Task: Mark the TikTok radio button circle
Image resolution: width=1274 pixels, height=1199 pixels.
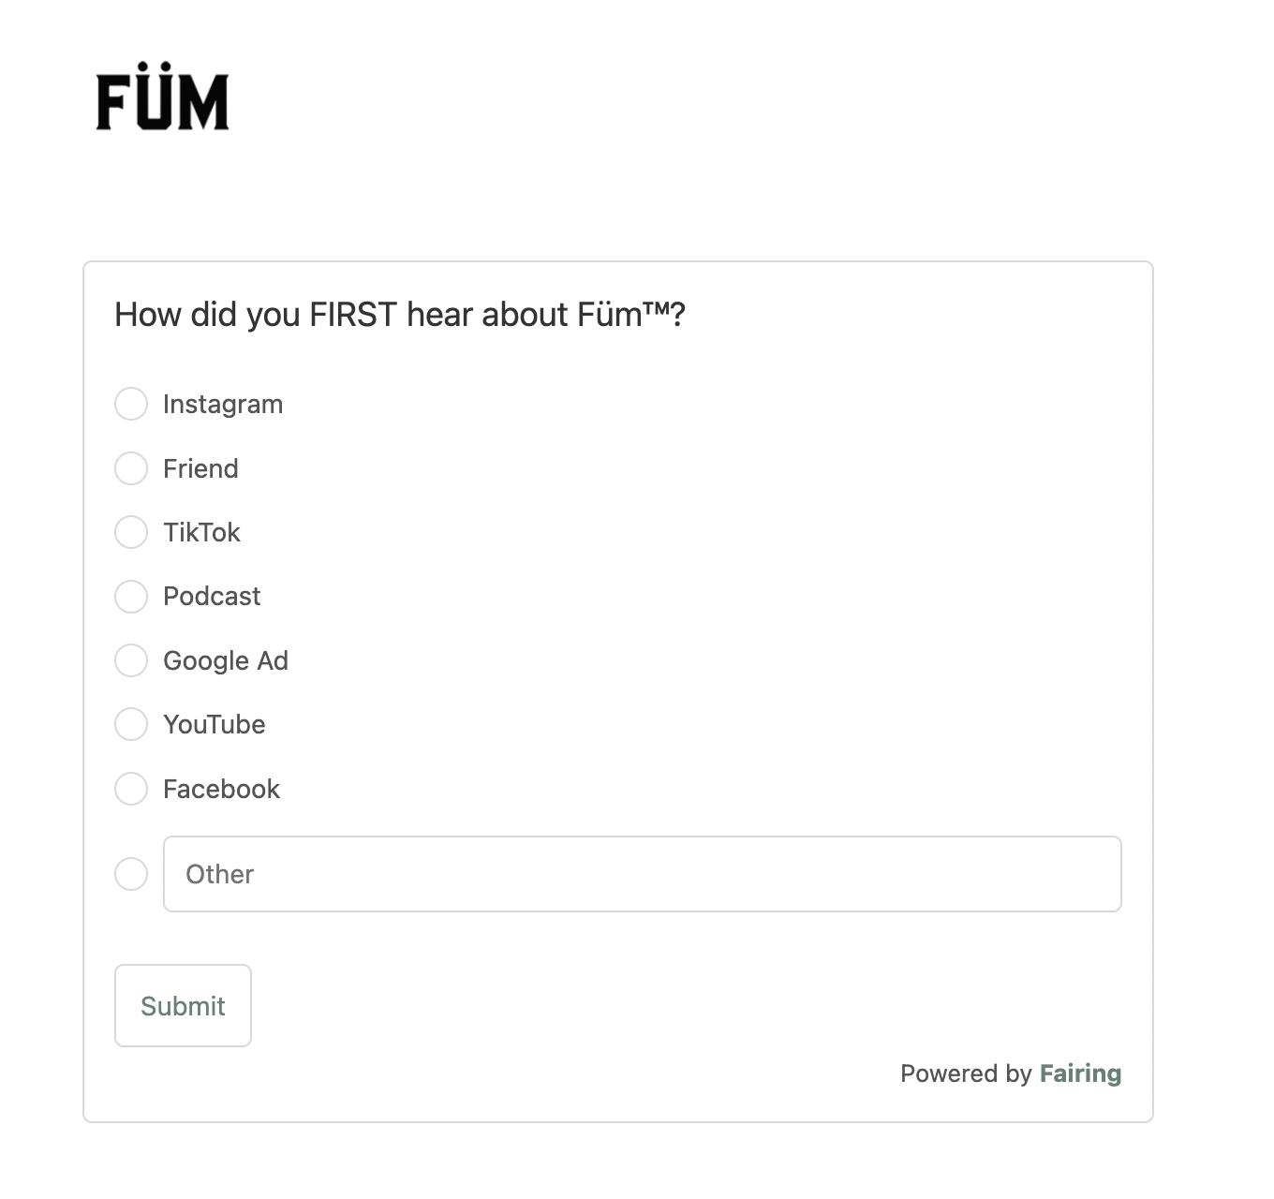Action: (x=131, y=532)
